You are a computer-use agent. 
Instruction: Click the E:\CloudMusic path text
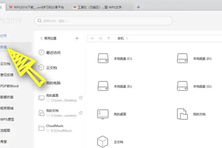click(61, 131)
